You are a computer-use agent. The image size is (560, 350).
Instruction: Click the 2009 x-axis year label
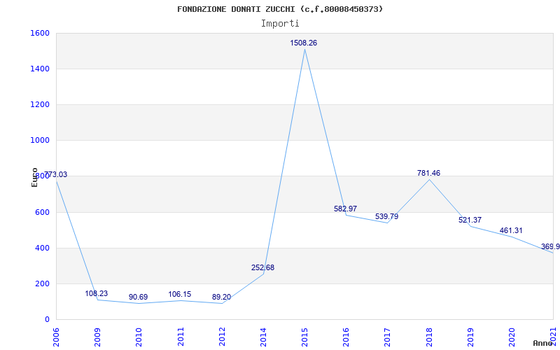97,337
